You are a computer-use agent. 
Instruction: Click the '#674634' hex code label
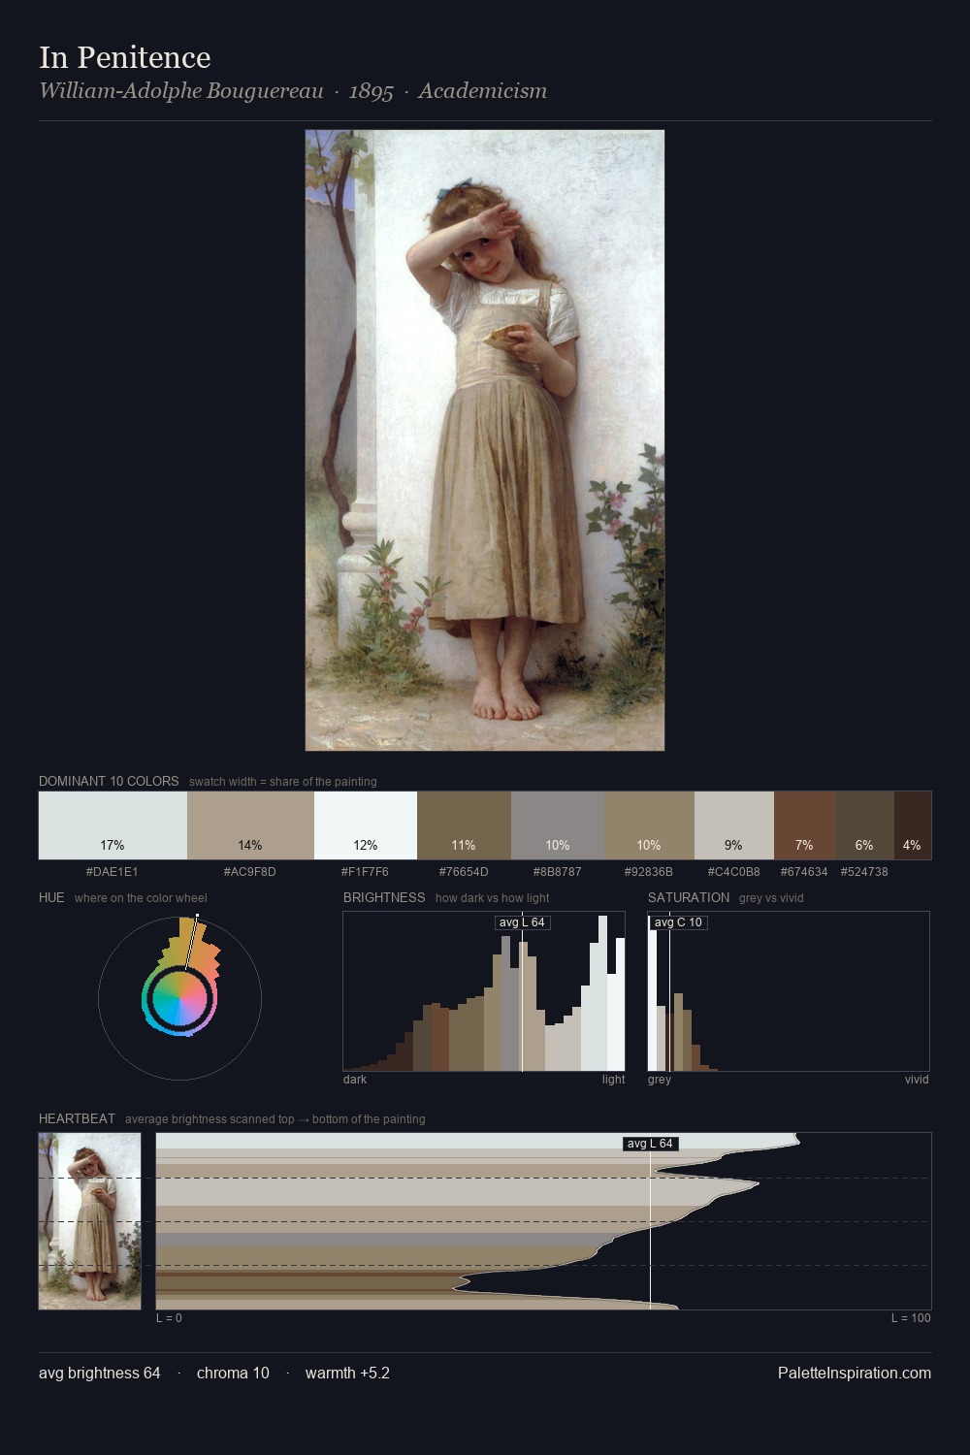[804, 871]
